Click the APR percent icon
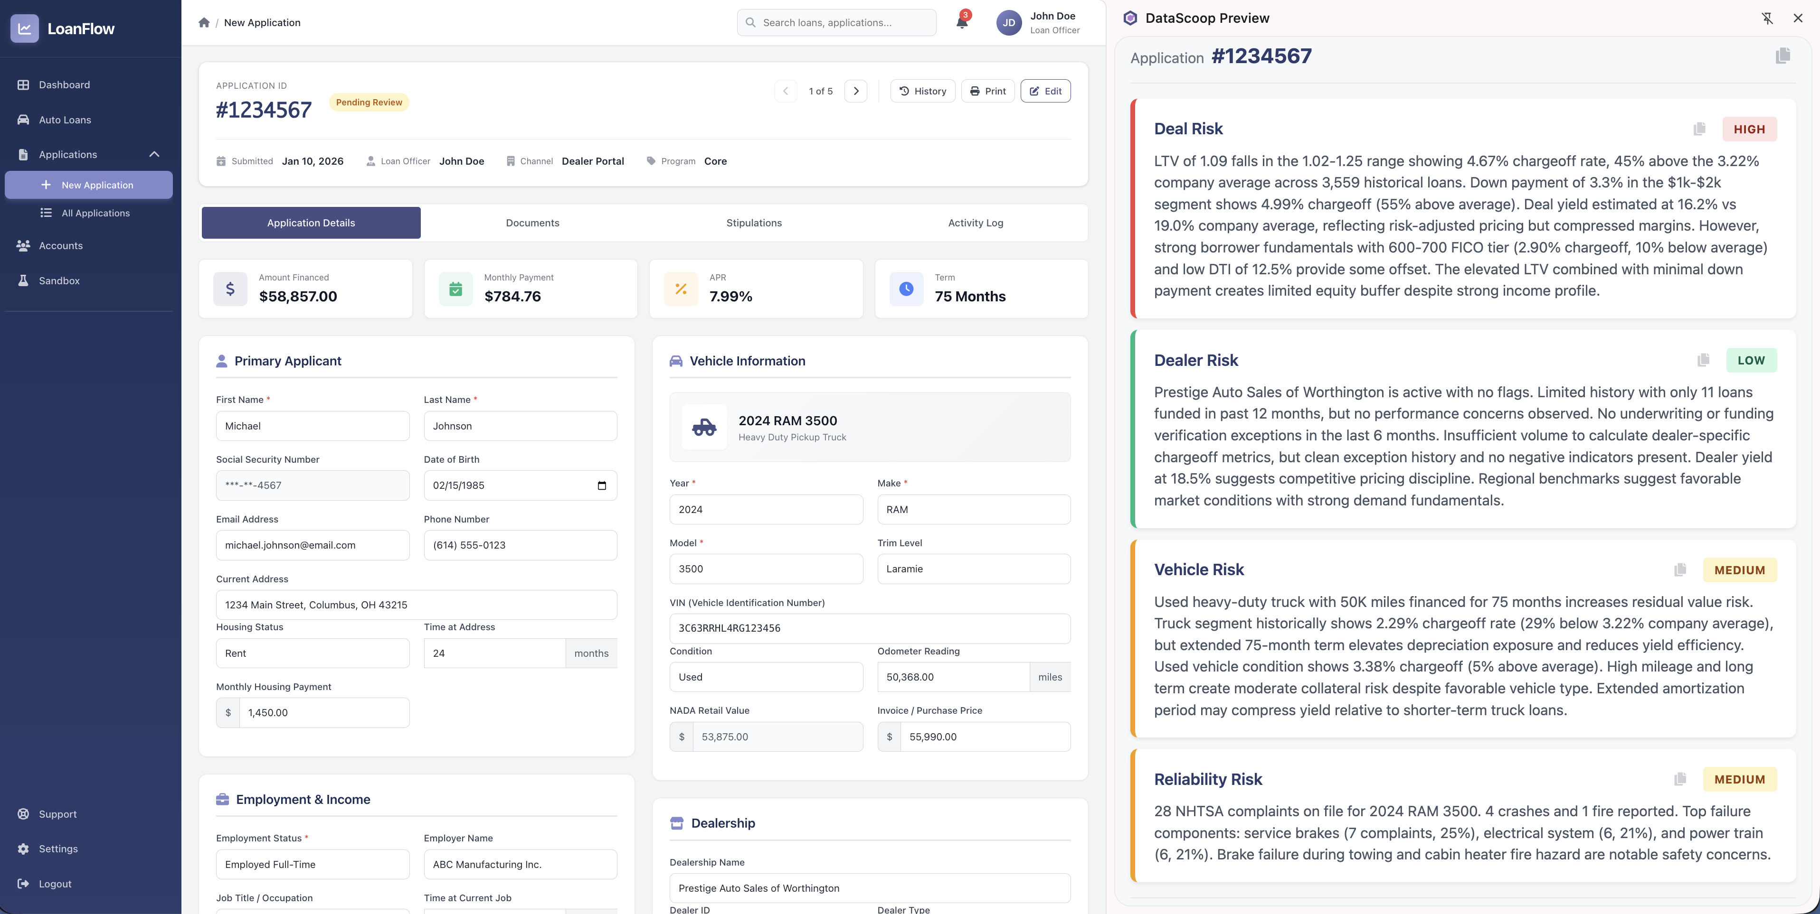This screenshot has height=914, width=1820. 681,289
